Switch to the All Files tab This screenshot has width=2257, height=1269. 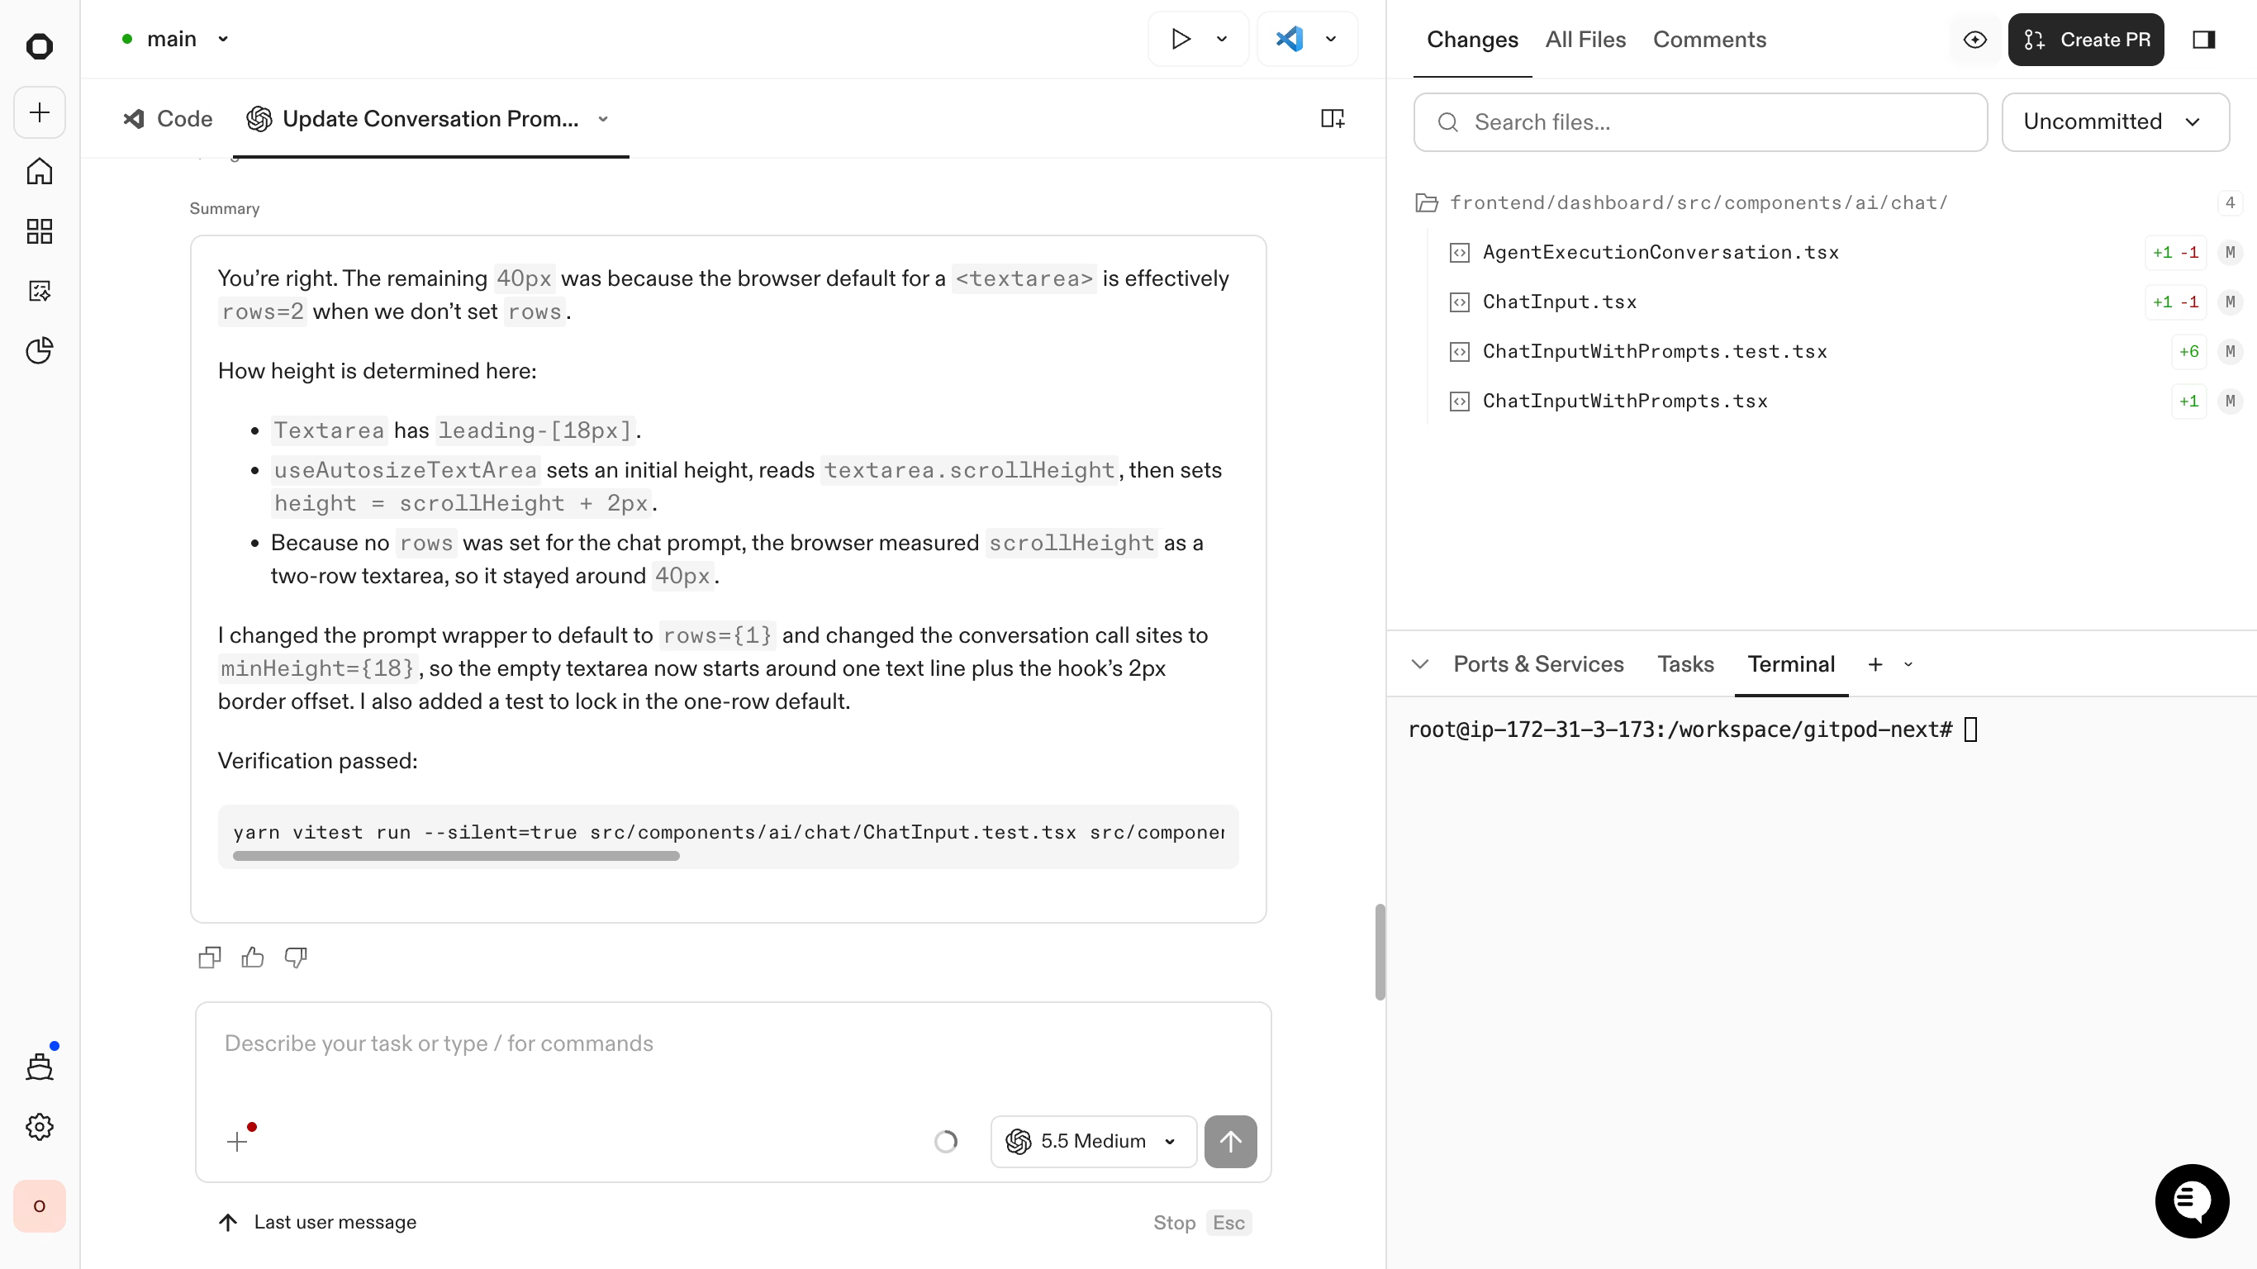[1585, 40]
